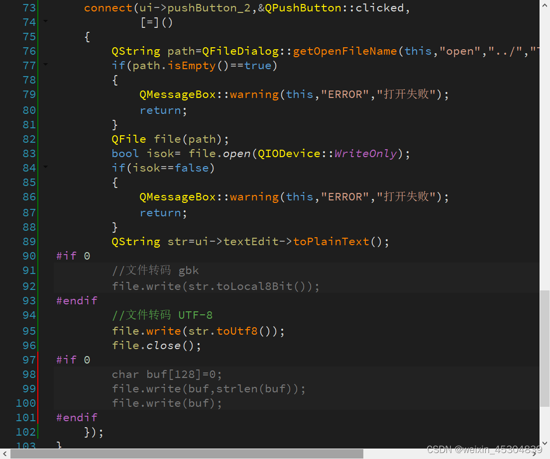
Task: Click the red change marker beside line 101
Action: [x=39, y=417]
